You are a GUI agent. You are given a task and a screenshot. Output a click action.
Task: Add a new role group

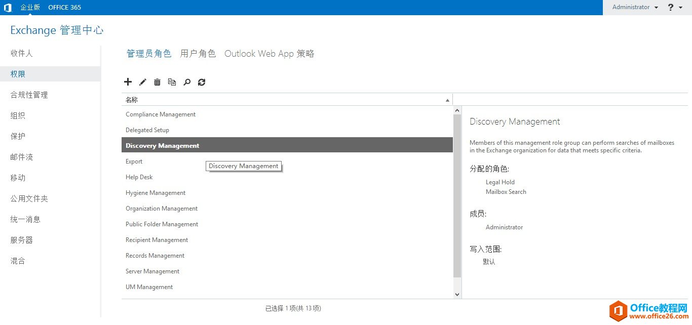pyautogui.click(x=128, y=82)
